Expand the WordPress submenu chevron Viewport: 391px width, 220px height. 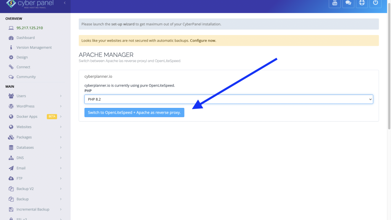[x=61, y=106]
